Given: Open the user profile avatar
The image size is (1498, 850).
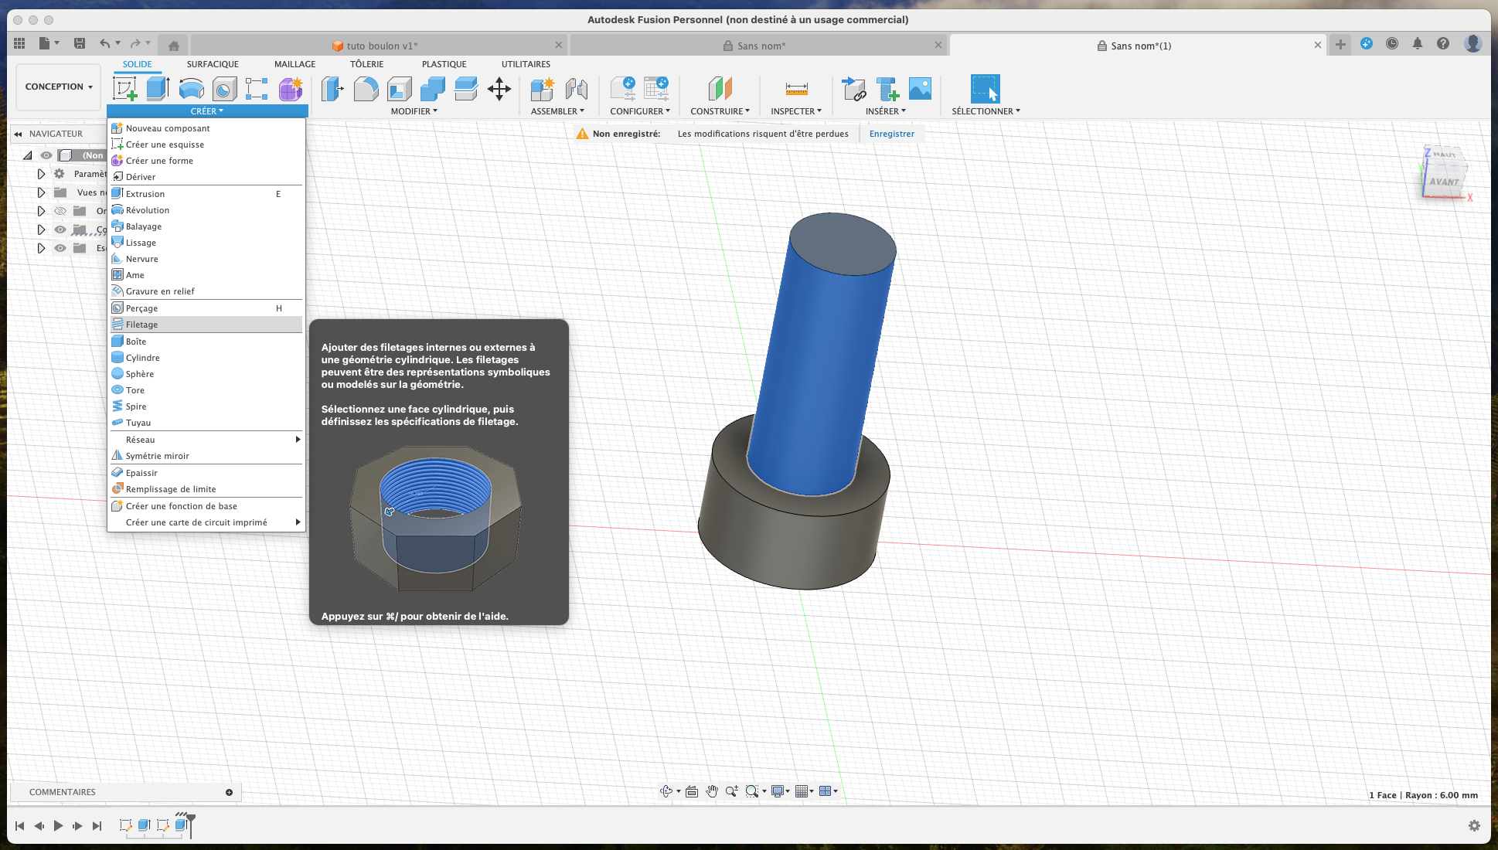Looking at the screenshot, I should pyautogui.click(x=1472, y=44).
